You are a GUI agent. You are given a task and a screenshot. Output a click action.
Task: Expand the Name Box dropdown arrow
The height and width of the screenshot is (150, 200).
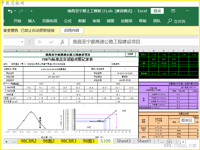[22, 42]
